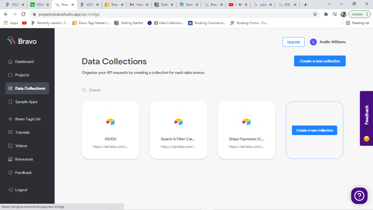Click the Logout arrow icon
Viewport: 373px width, 210px height.
[10, 190]
